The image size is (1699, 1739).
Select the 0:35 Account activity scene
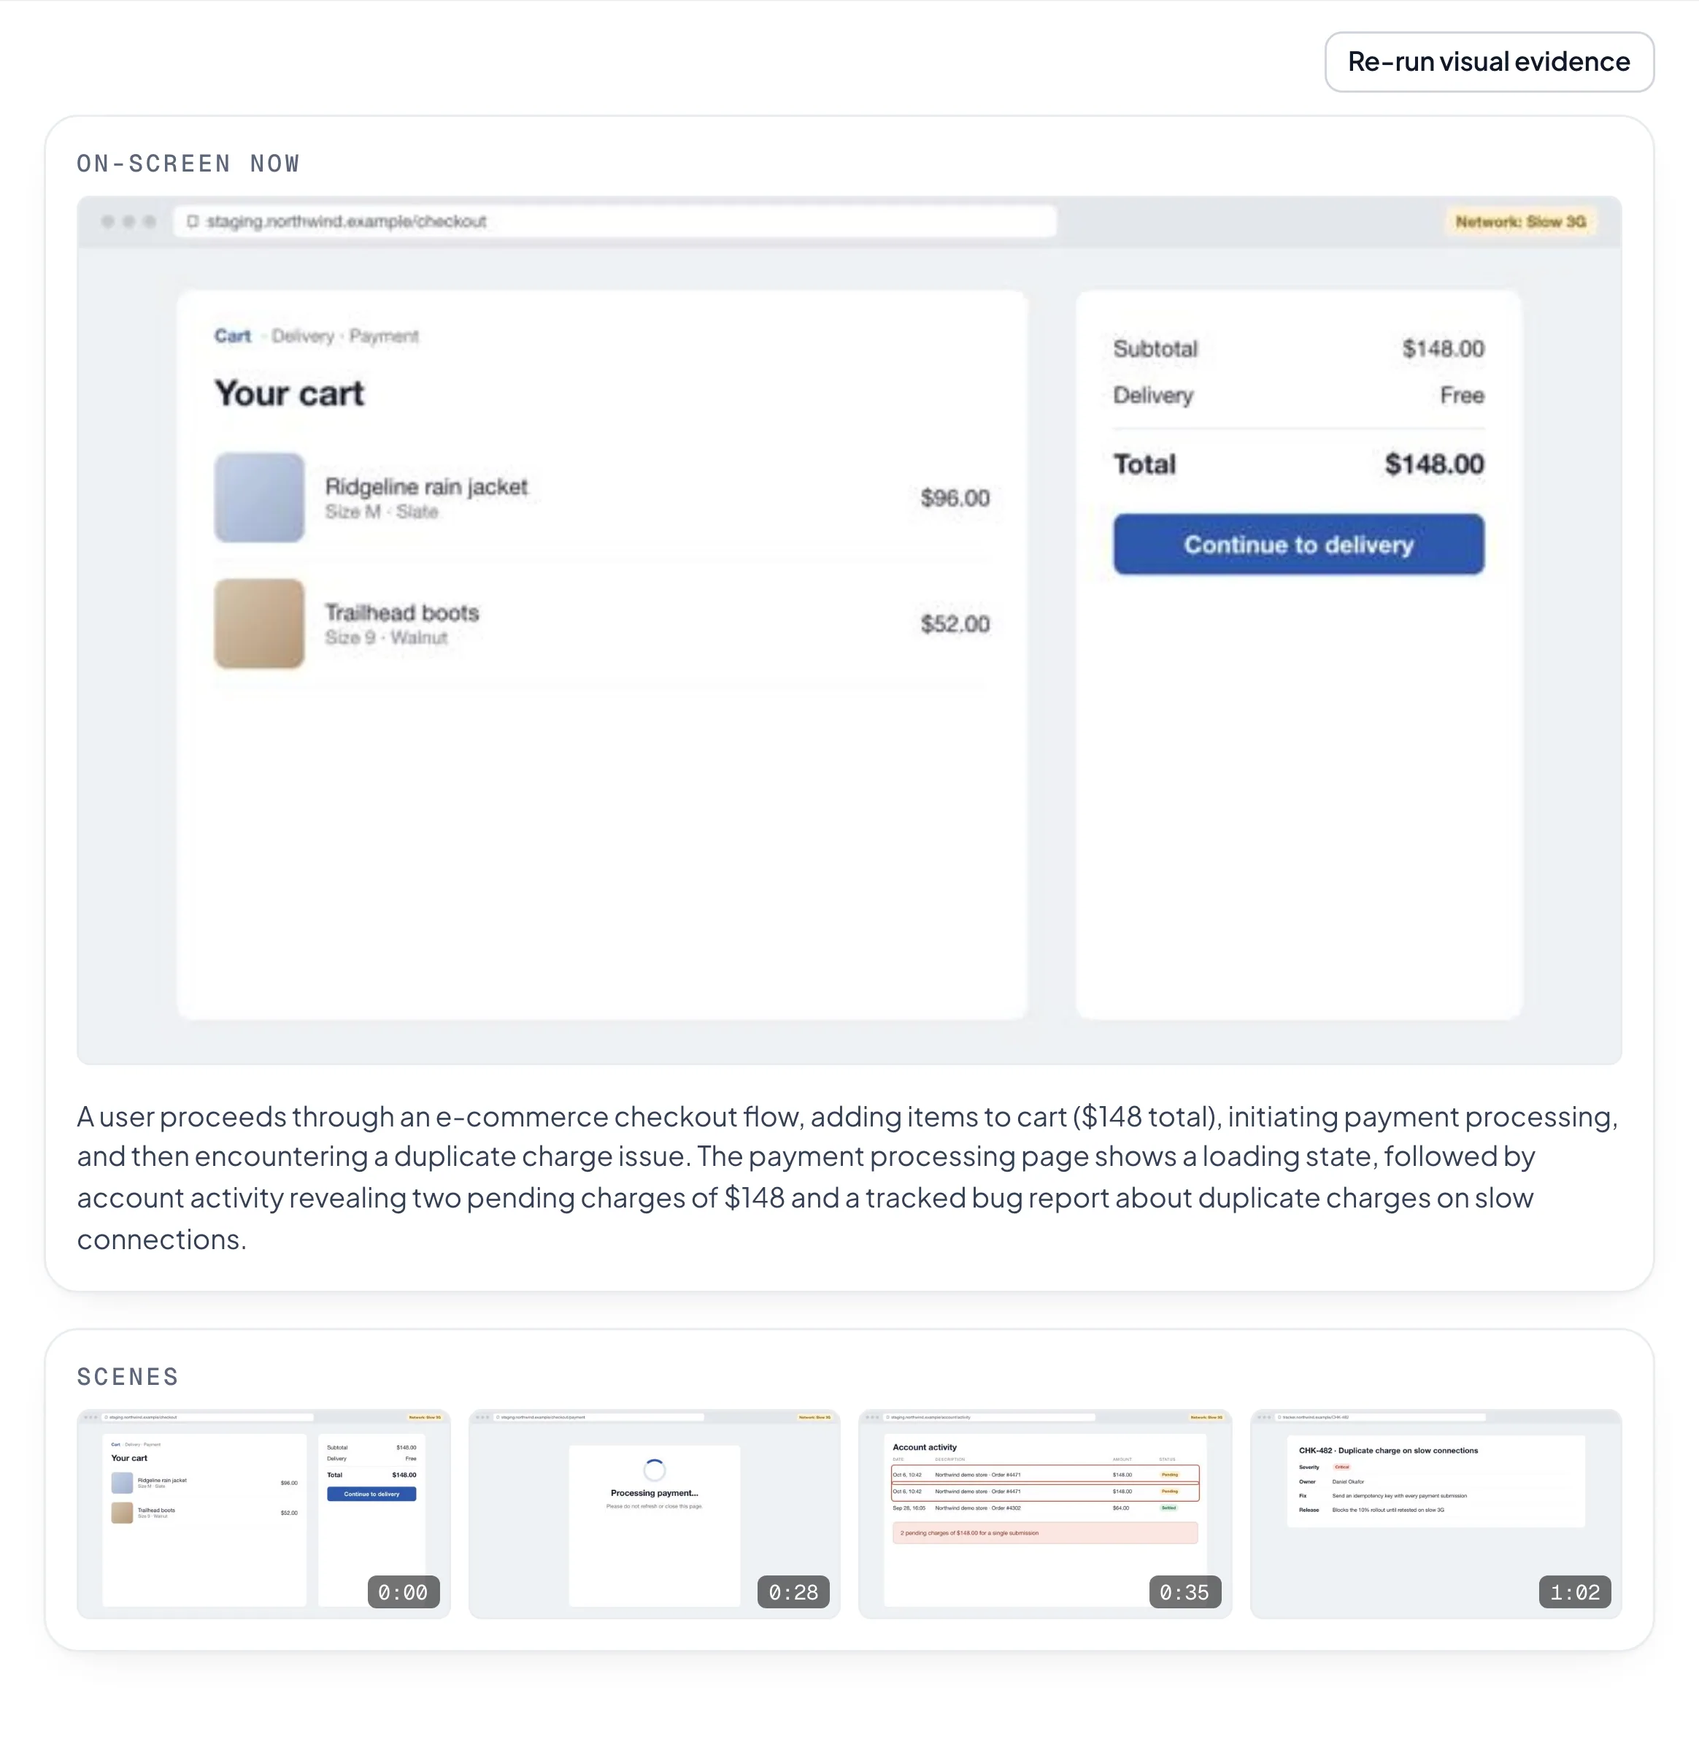(1045, 1513)
